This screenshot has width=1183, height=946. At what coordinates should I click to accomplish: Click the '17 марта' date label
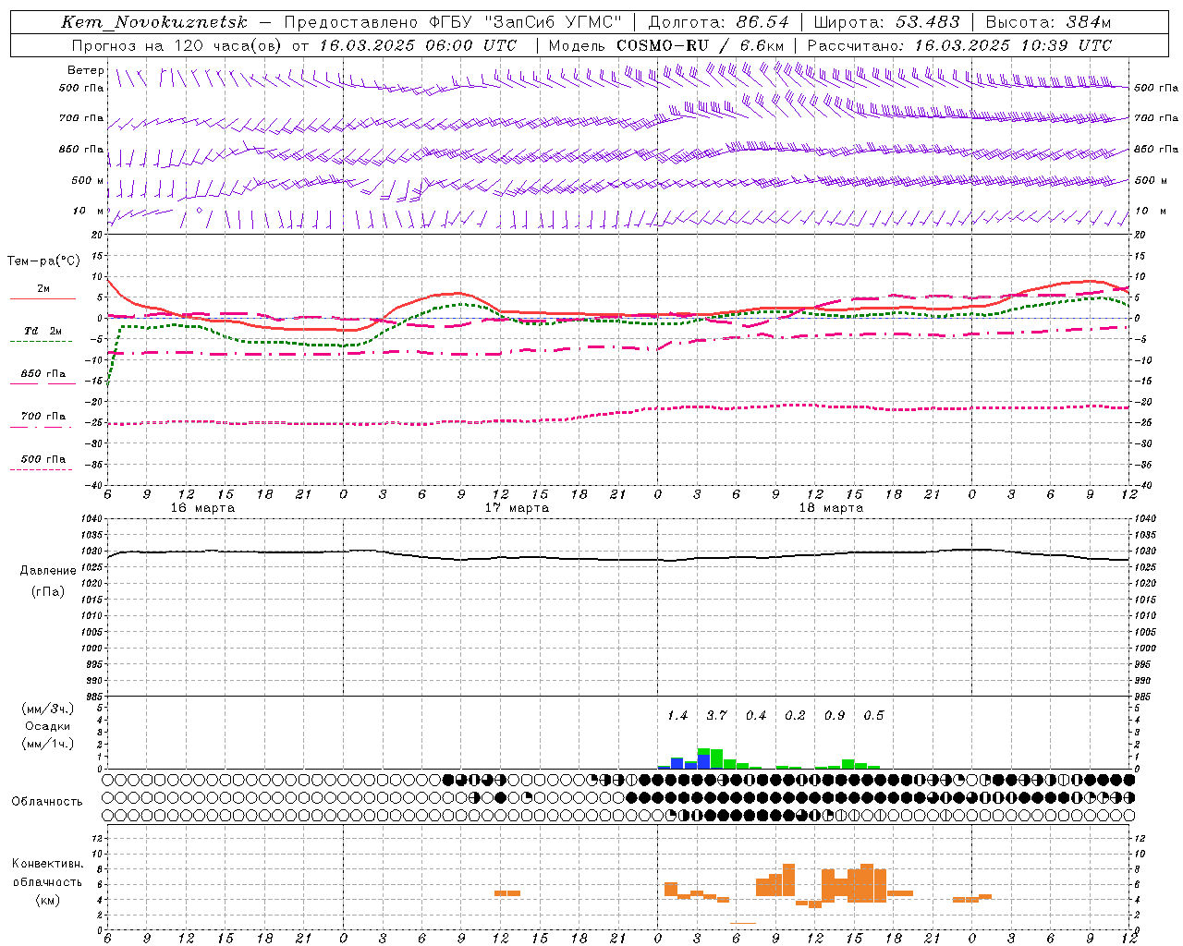coord(517,508)
